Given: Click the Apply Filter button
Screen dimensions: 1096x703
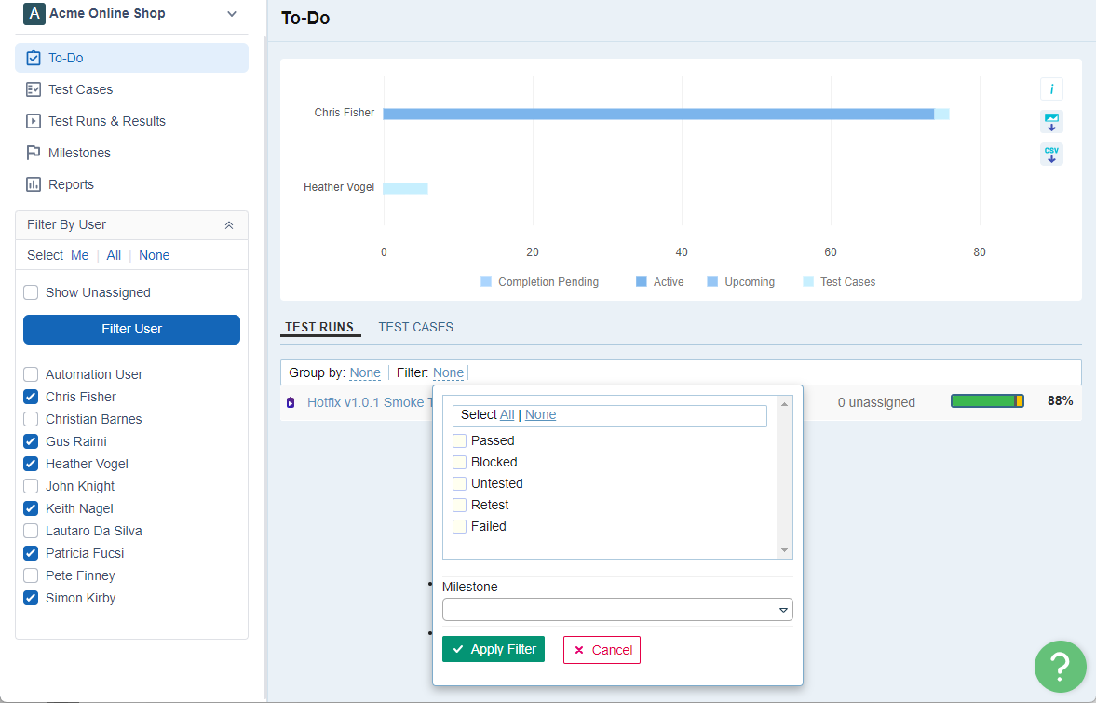Looking at the screenshot, I should [494, 649].
